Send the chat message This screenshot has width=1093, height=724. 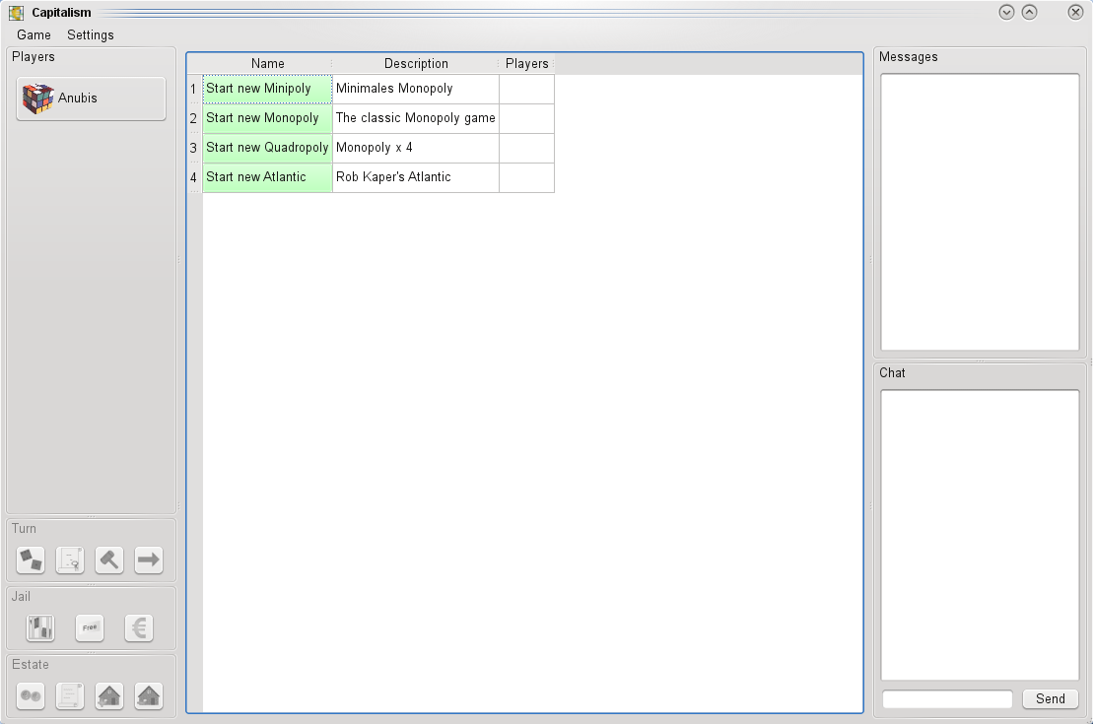coord(1051,699)
